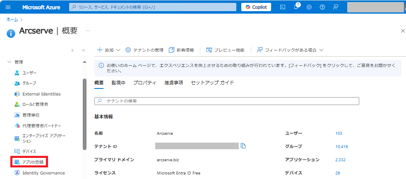The image size is (406, 179).
Task: Open the 10,416 groups count link
Action: (341, 146)
